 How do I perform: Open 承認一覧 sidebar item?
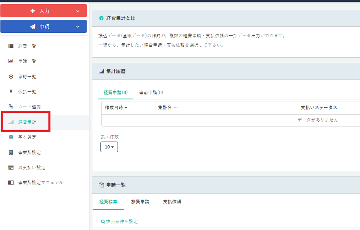[x=27, y=77]
